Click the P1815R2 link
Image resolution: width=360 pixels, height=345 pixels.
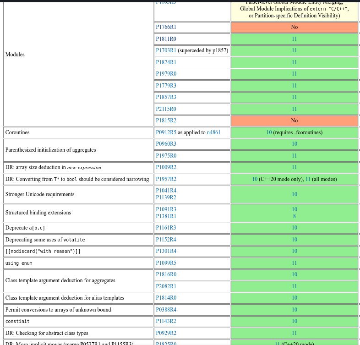click(x=166, y=120)
